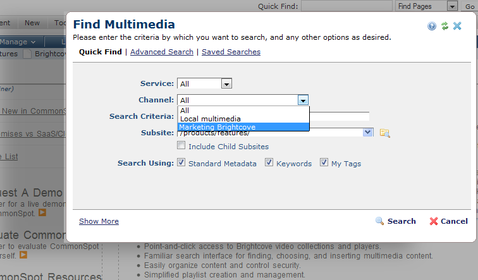The image size is (478, 280).
Task: Click the 'Service:' label
Action: pos(157,83)
